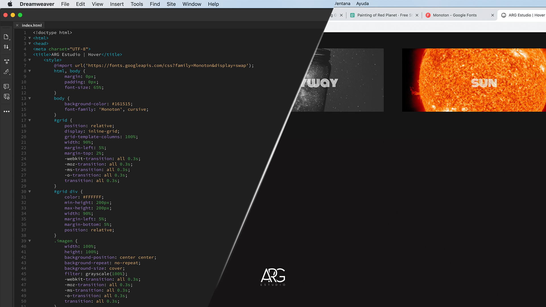
Task: Click the Monoton Google Fonts tab favicon
Action: pyautogui.click(x=428, y=15)
